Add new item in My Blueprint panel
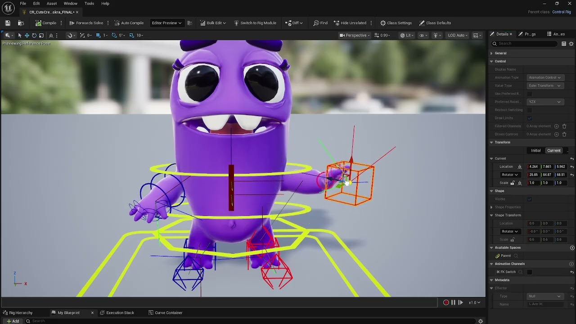The height and width of the screenshot is (324, 576). tap(13, 321)
